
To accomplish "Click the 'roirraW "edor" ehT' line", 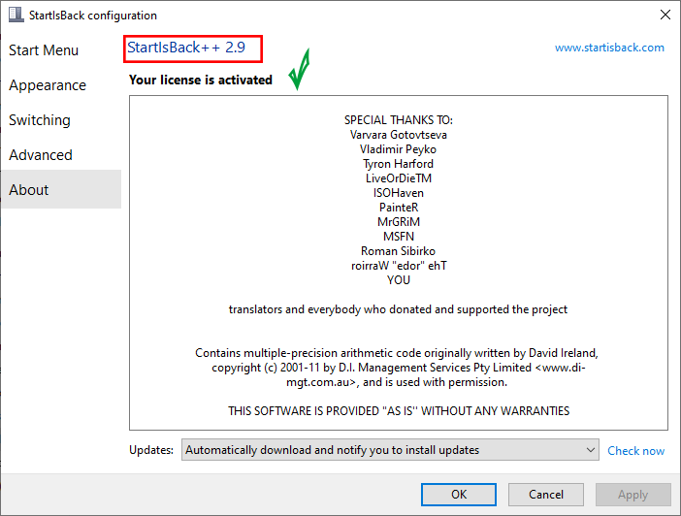I will click(399, 266).
